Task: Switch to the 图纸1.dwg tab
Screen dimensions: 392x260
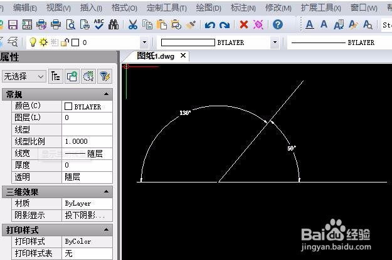Action: point(156,56)
